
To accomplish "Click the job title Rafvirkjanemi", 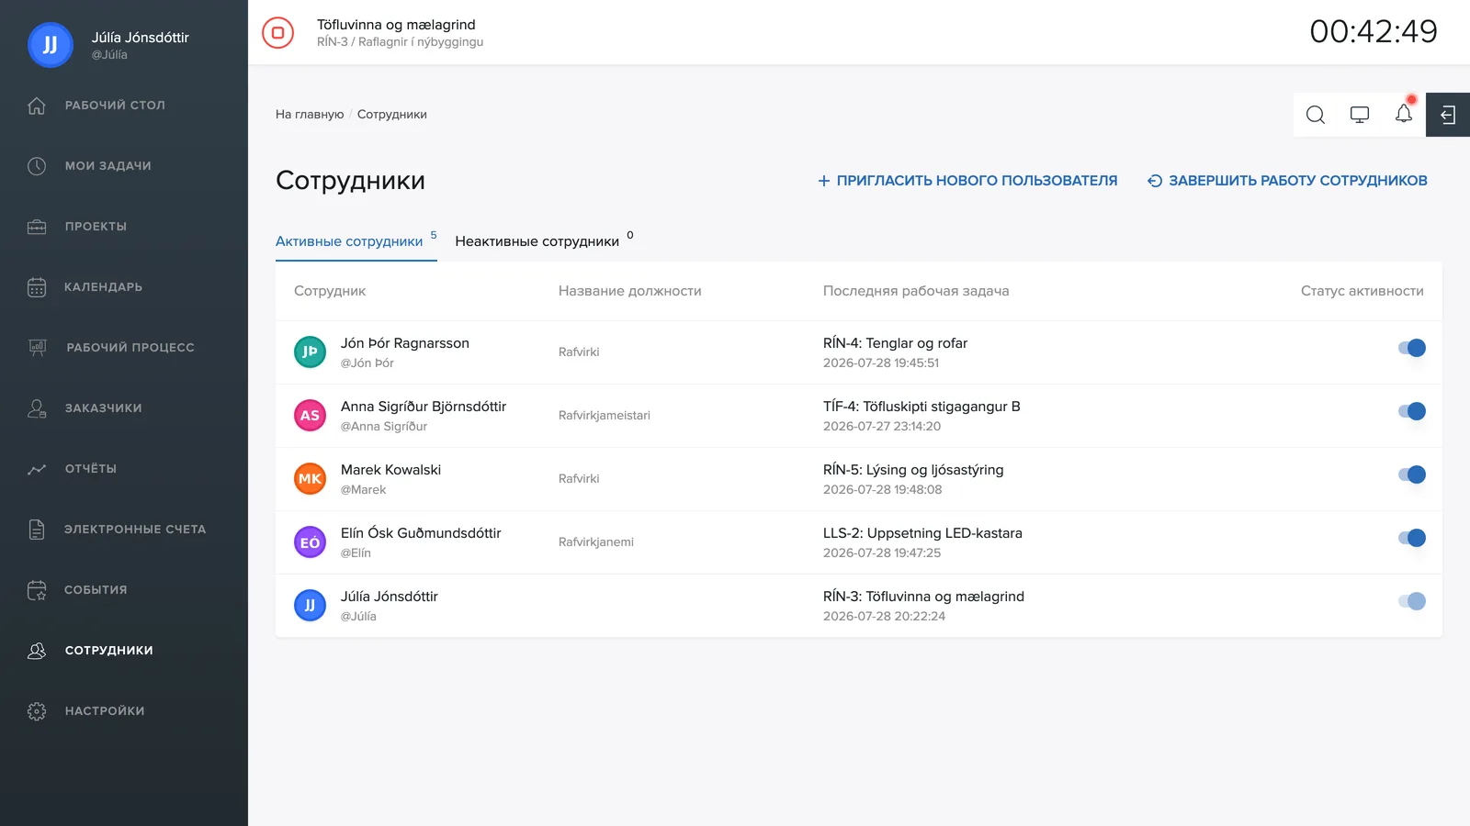I will 596,542.
